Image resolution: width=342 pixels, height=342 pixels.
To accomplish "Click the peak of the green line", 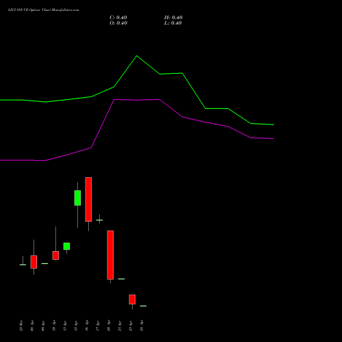I will pyautogui.click(x=137, y=56).
